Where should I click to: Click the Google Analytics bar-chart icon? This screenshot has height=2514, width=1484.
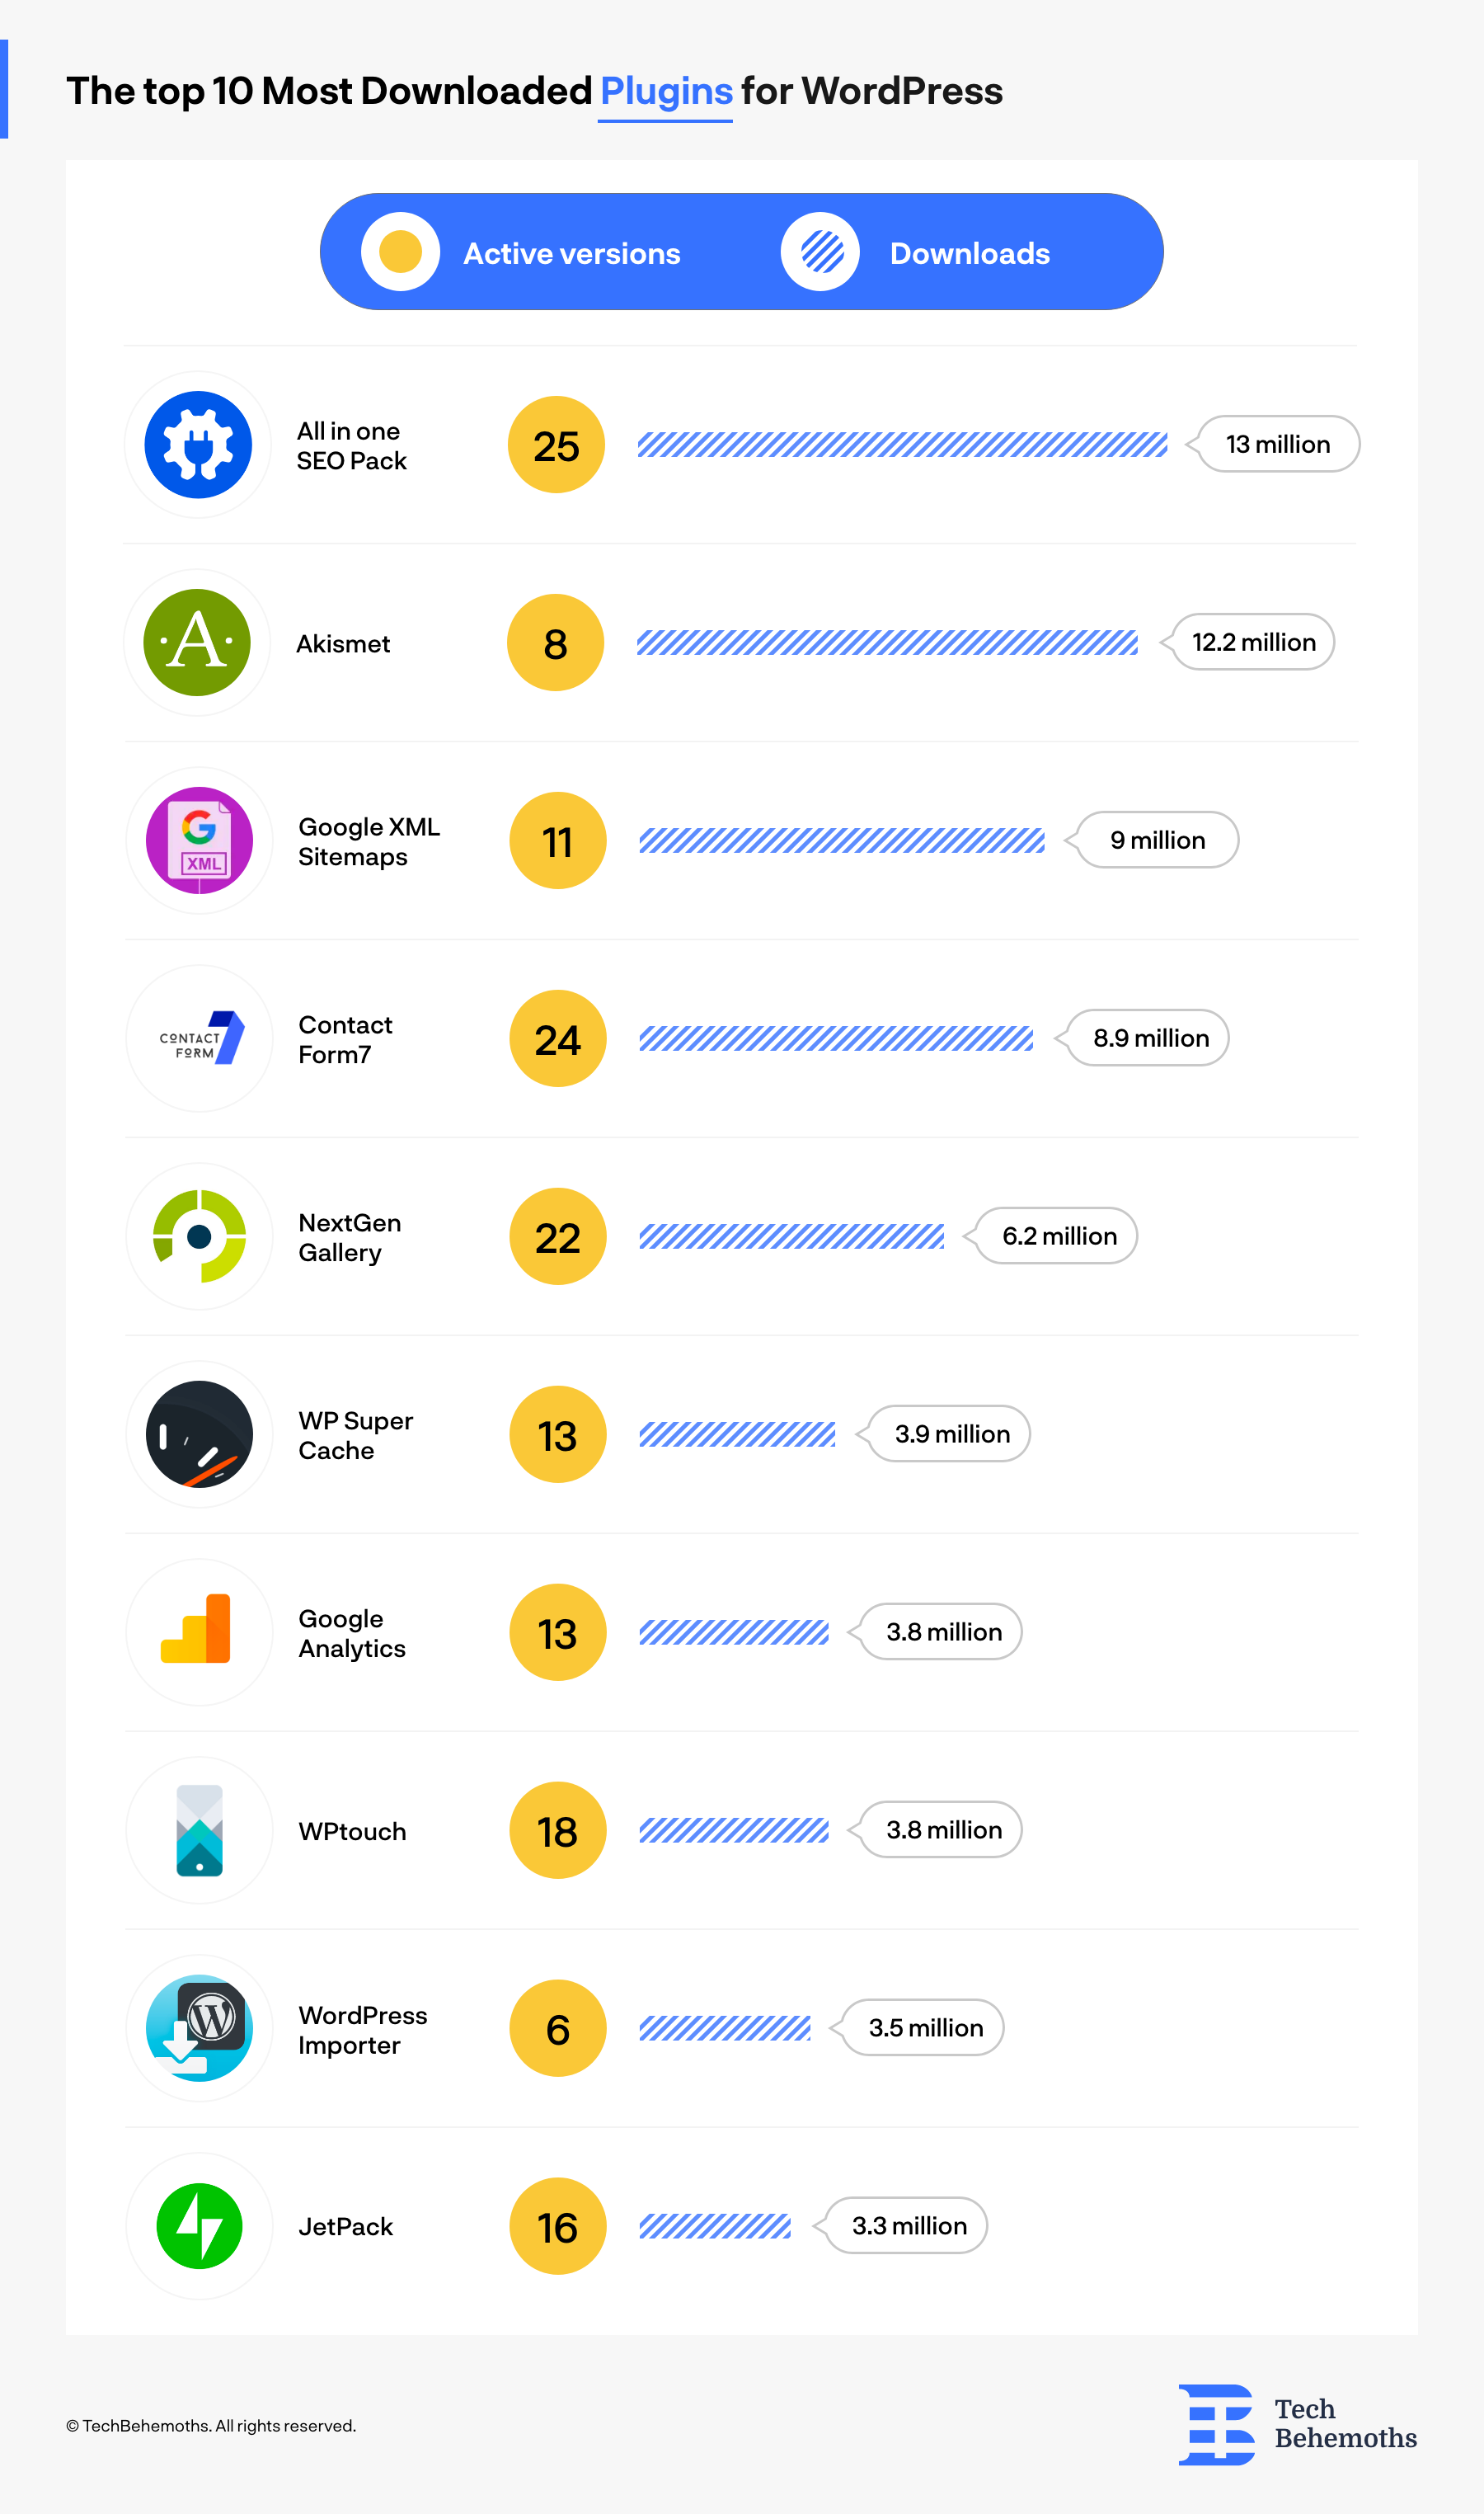196,1629
